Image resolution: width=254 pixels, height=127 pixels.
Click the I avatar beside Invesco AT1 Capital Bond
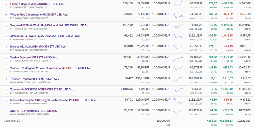point(6,48)
